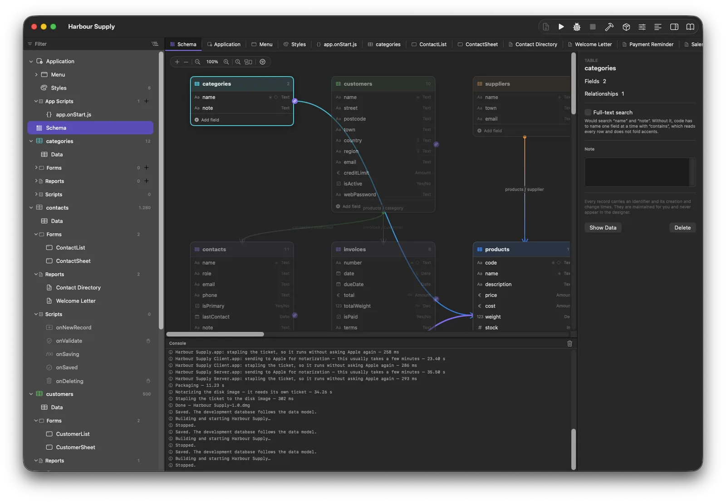This screenshot has width=726, height=502.
Task: Click the Show Data button
Action: 603,228
